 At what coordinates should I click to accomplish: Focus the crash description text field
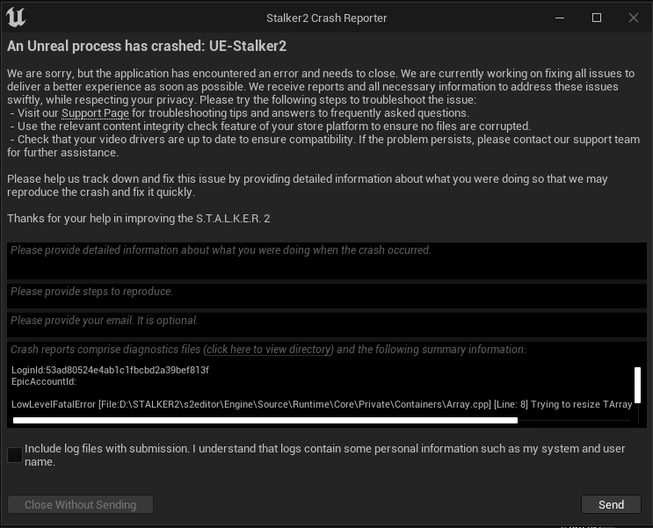coord(325,261)
